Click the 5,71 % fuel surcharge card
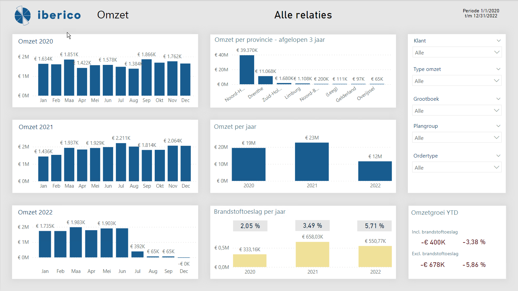Screen dimensions: 518x291 point(374,226)
